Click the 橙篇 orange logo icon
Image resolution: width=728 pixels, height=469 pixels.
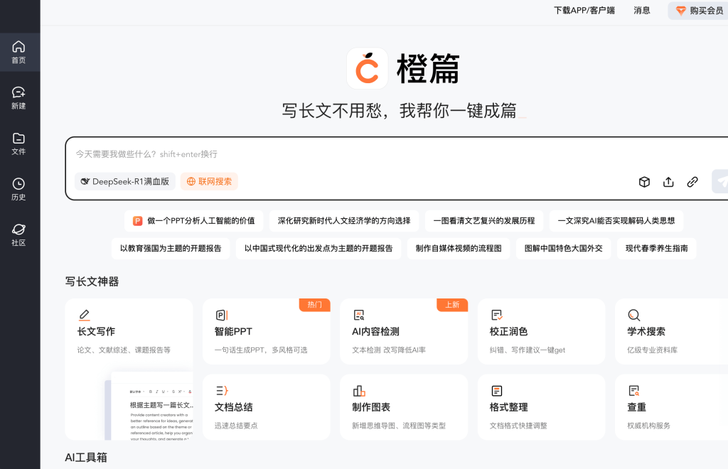point(368,68)
